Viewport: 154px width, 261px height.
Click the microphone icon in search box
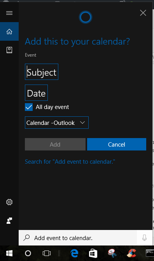coord(145,238)
